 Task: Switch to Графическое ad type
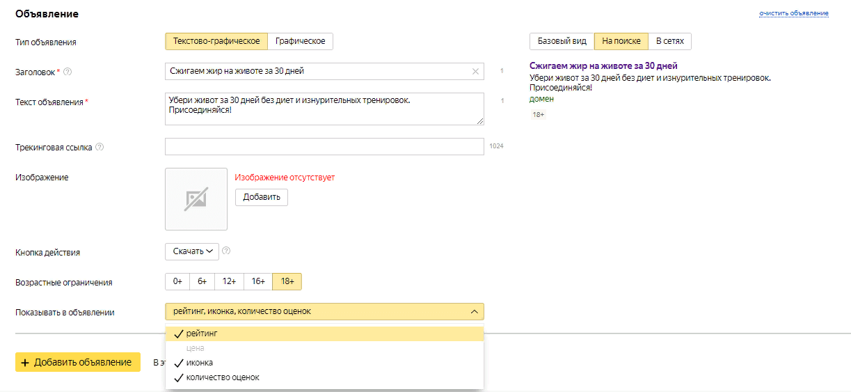point(300,42)
